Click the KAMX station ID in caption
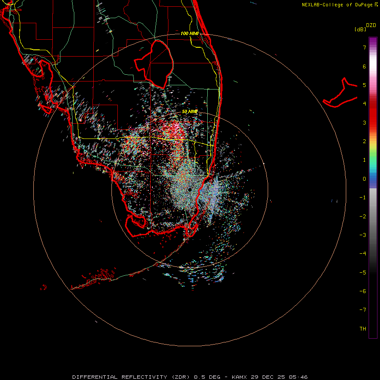380x380 pixels. point(239,377)
